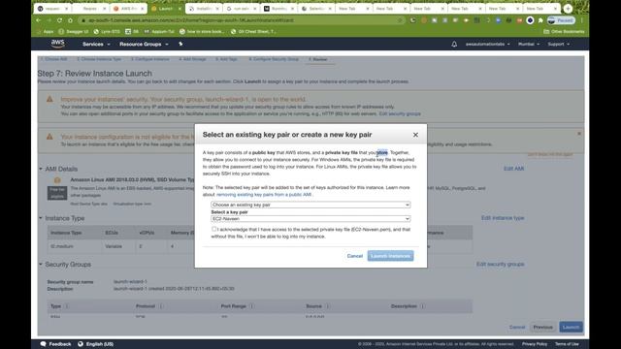The width and height of the screenshot is (621, 349).
Task: Go to wizard step 5 Add Tags
Action: pyautogui.click(x=226, y=59)
